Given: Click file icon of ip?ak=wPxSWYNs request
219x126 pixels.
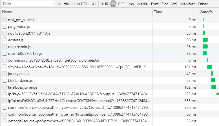Looking at the screenshot, I should pos(5,101).
